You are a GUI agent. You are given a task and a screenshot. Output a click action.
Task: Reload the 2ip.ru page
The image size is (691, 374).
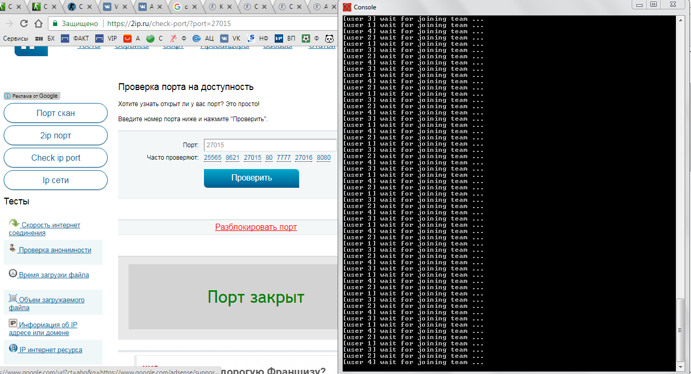click(x=24, y=23)
